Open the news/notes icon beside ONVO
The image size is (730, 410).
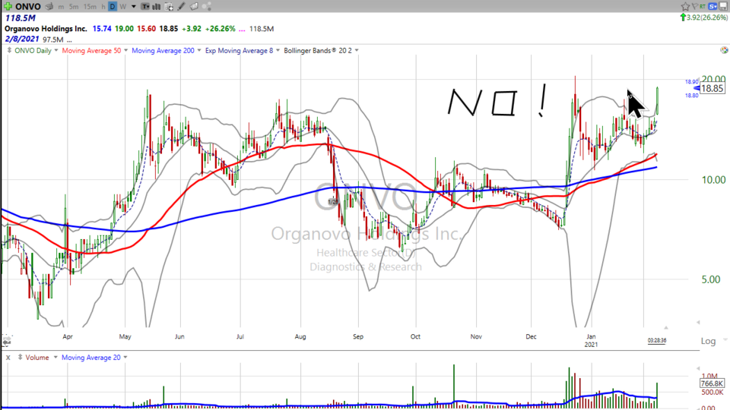coord(49,7)
